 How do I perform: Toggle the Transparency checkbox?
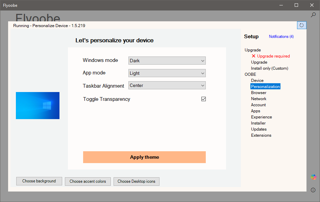203,99
